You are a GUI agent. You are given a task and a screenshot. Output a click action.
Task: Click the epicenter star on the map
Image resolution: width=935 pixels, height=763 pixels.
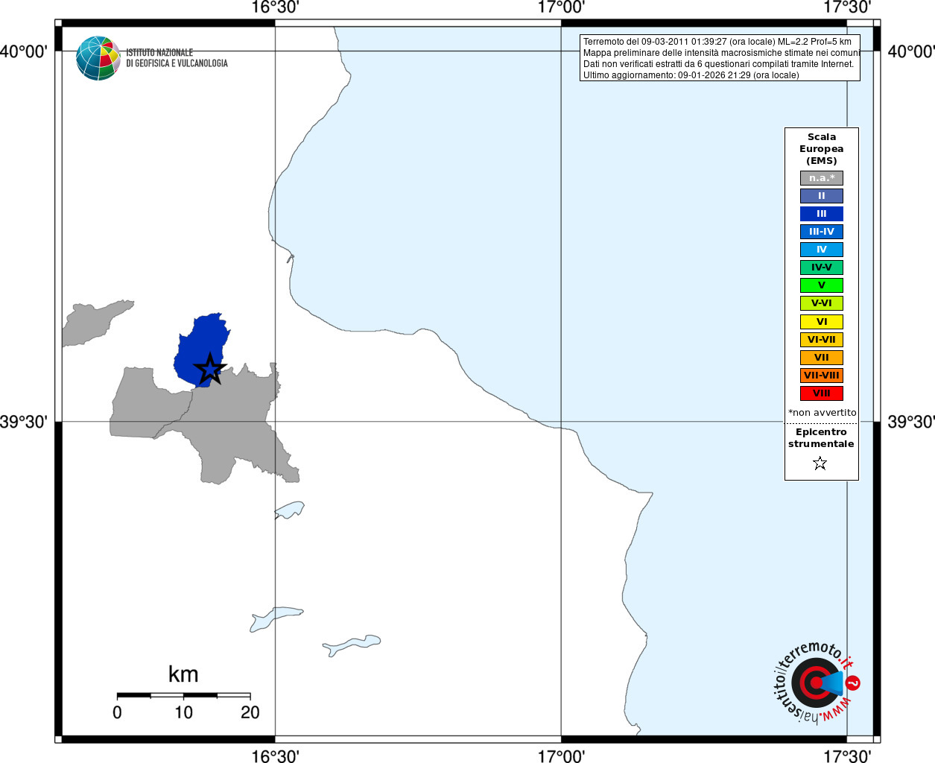tap(210, 369)
